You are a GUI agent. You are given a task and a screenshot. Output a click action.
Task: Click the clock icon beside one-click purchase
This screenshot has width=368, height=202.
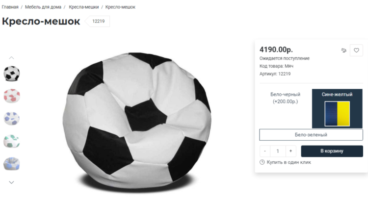click(262, 162)
